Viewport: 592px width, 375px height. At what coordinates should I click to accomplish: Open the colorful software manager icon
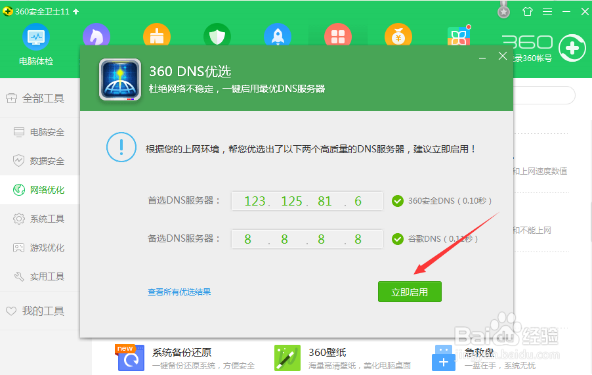point(459,35)
